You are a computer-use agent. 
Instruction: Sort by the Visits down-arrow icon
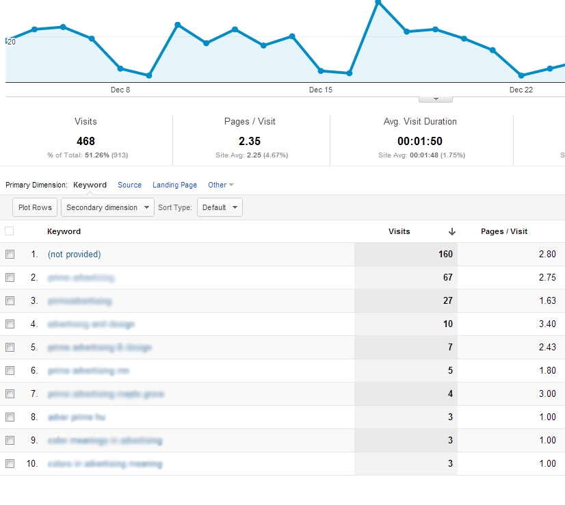[x=452, y=232]
